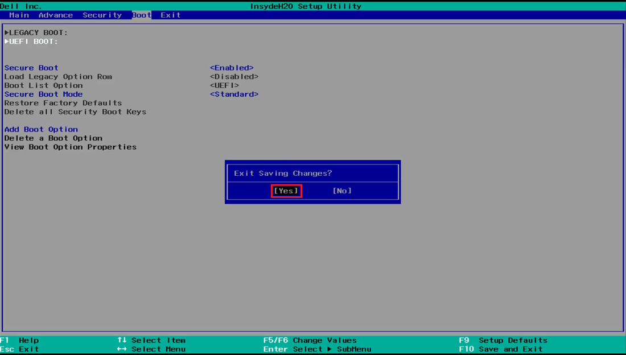Expand the LEGACY BOOT submenu
Screen dimensions: 626x355
(36, 33)
